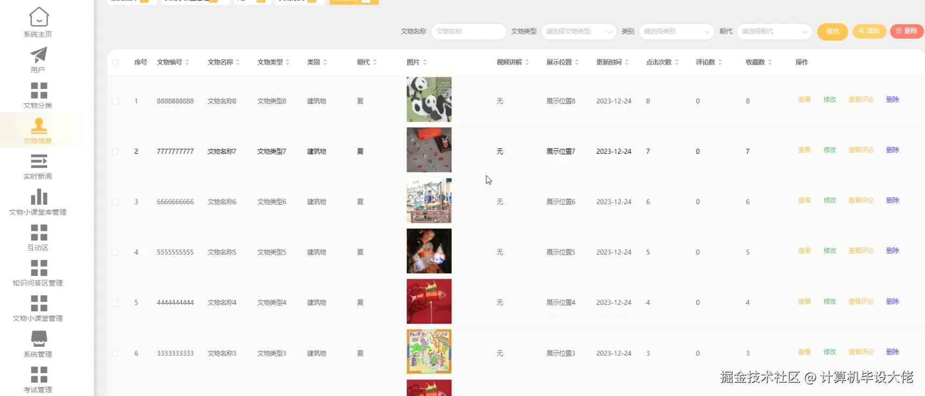
Task: Open the red fish thumbnail in row 4444444444
Action: click(429, 302)
